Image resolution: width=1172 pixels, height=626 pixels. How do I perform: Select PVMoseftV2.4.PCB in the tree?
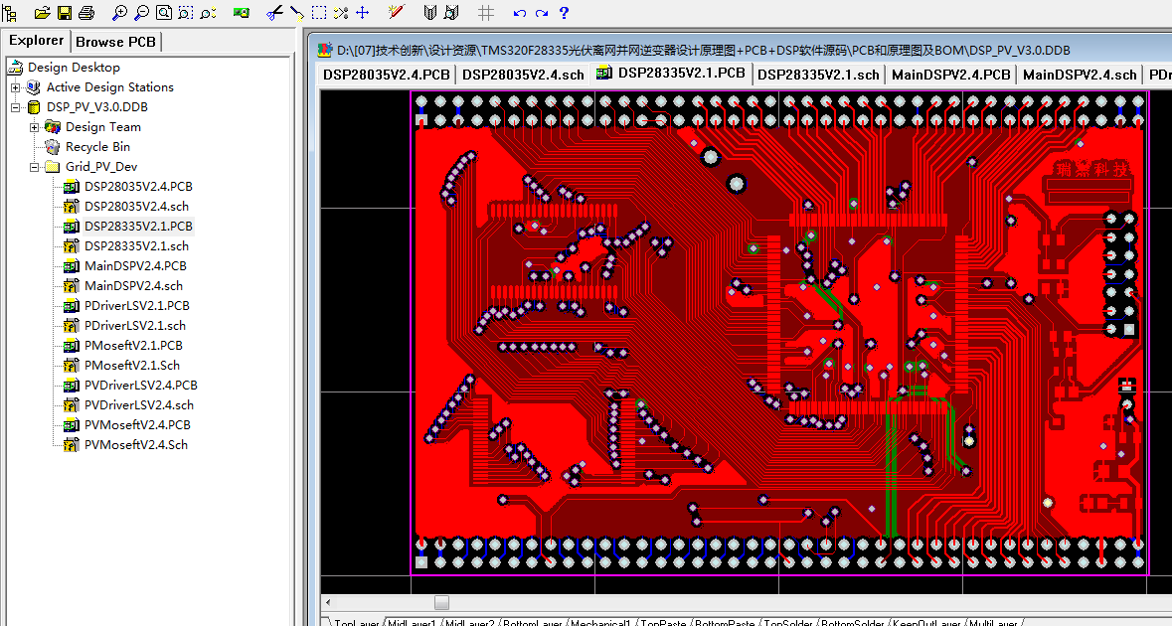pyautogui.click(x=137, y=426)
